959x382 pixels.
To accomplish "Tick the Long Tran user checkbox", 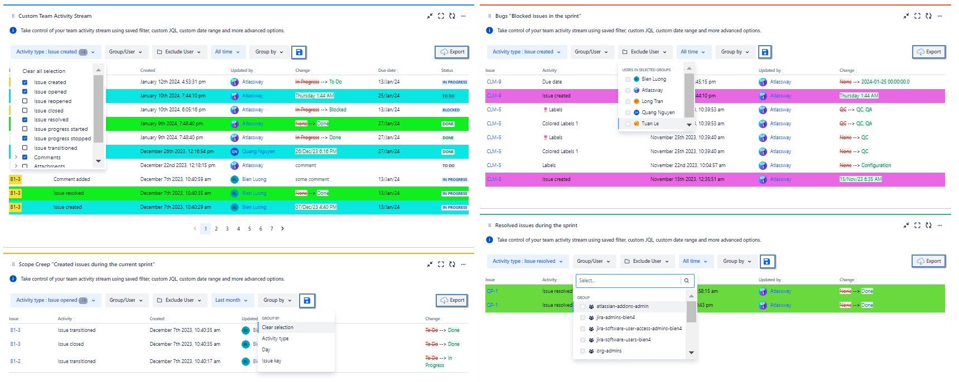I will click(x=628, y=101).
